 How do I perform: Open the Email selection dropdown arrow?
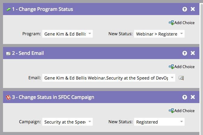(172, 77)
